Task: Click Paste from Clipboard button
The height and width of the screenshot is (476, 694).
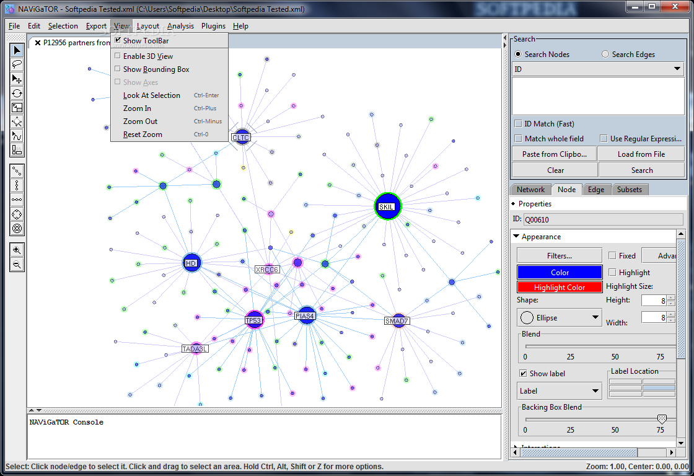Action: point(554,154)
